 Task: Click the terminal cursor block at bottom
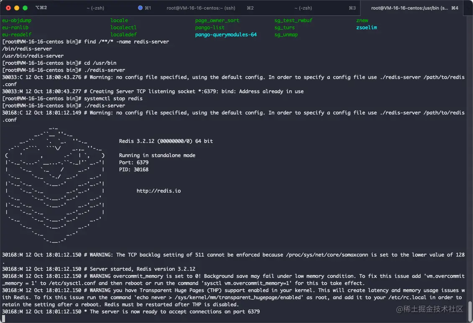coord(4,319)
